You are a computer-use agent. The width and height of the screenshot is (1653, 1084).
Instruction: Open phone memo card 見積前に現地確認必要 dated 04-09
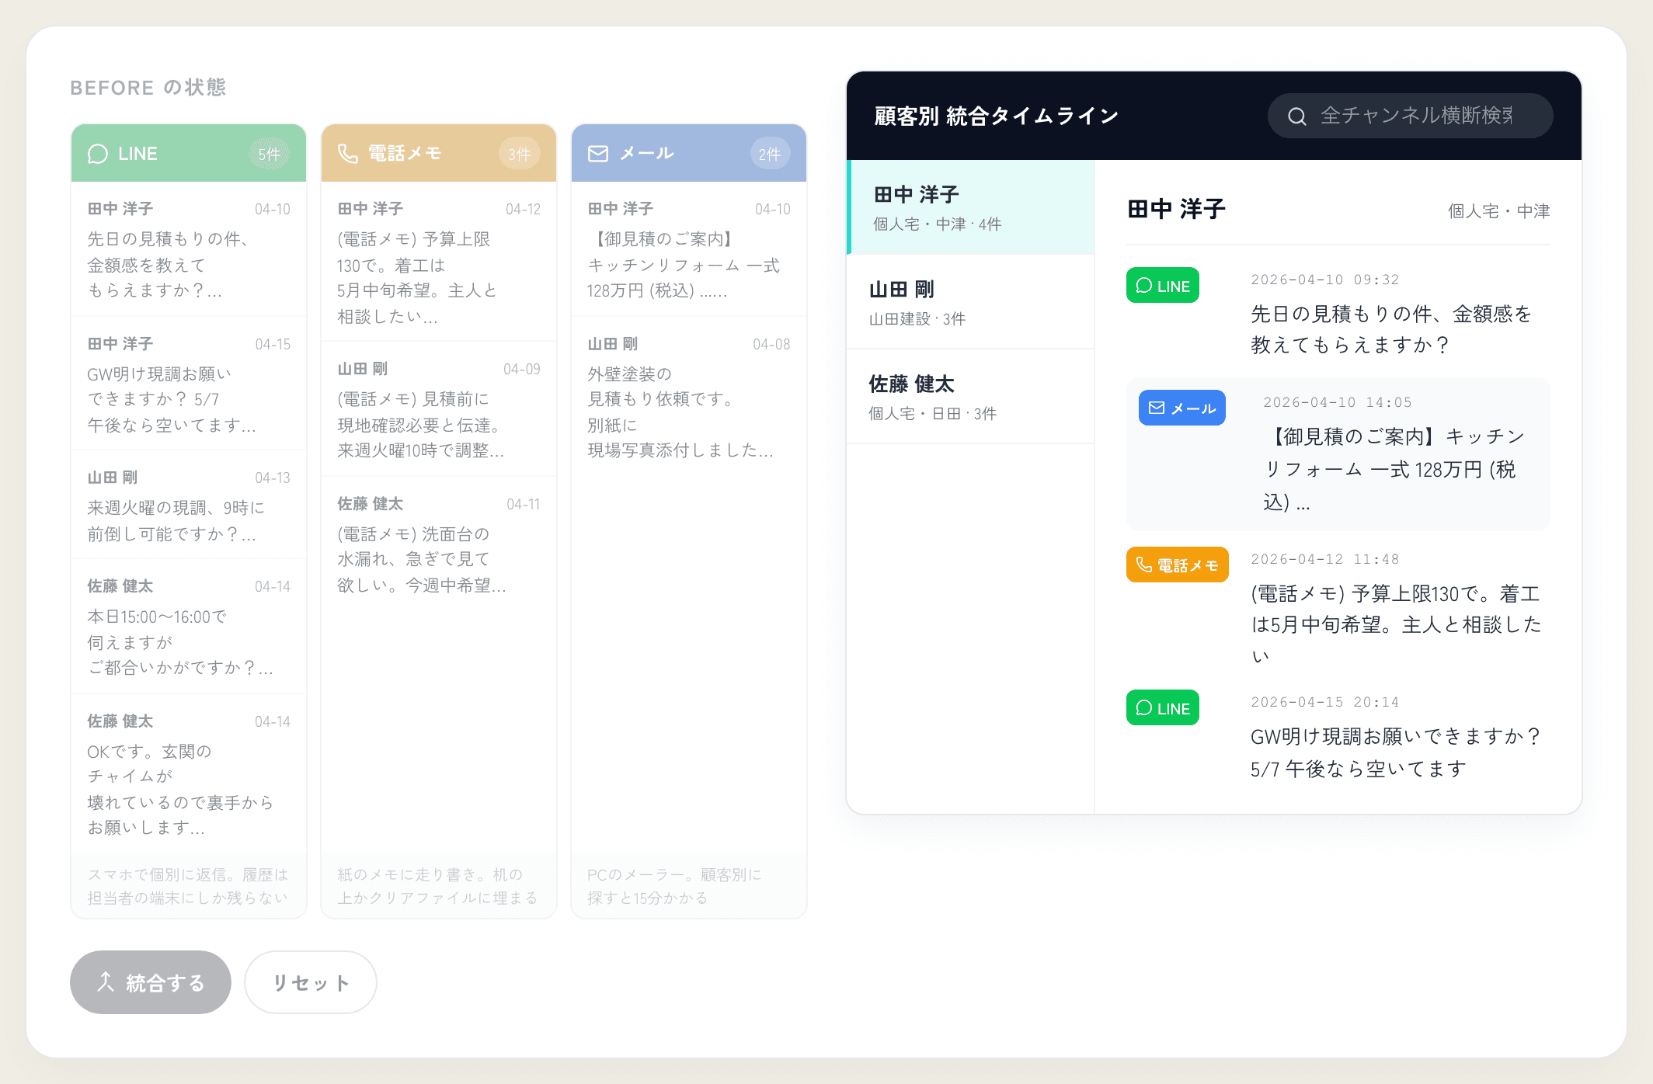[439, 409]
